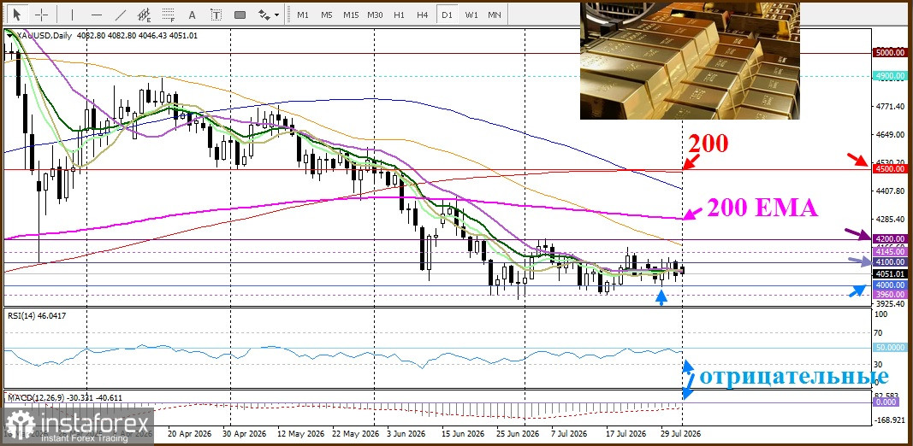Switch chart to H1 timeframe

399,15
